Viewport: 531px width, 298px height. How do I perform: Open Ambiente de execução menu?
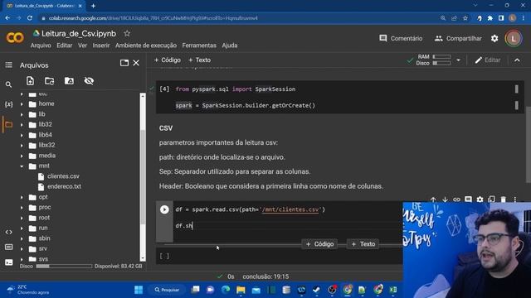[146, 46]
